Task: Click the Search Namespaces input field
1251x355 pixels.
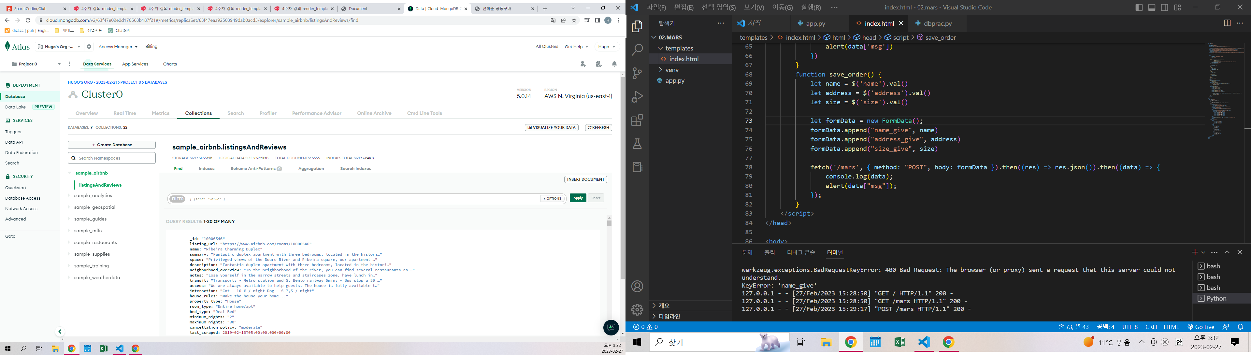Action: pyautogui.click(x=112, y=158)
